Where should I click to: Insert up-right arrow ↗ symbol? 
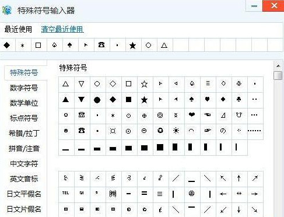[255, 178]
